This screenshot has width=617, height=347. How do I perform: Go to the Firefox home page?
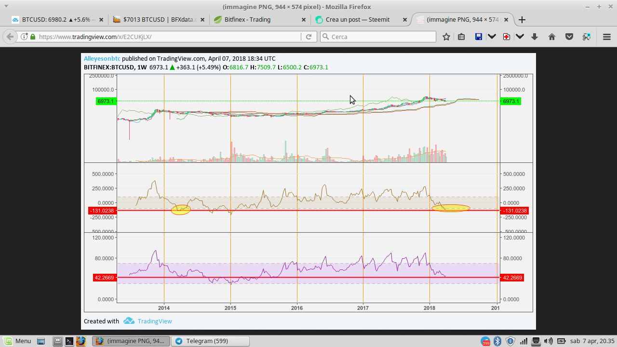point(552,37)
